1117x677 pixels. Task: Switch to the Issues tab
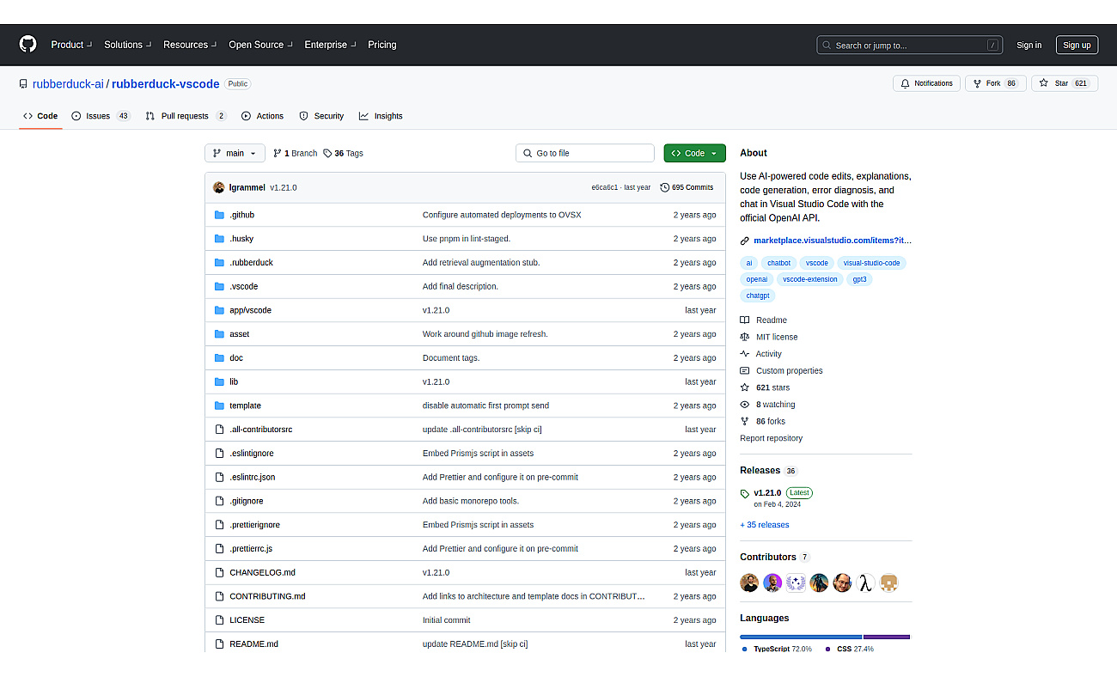[x=101, y=116]
